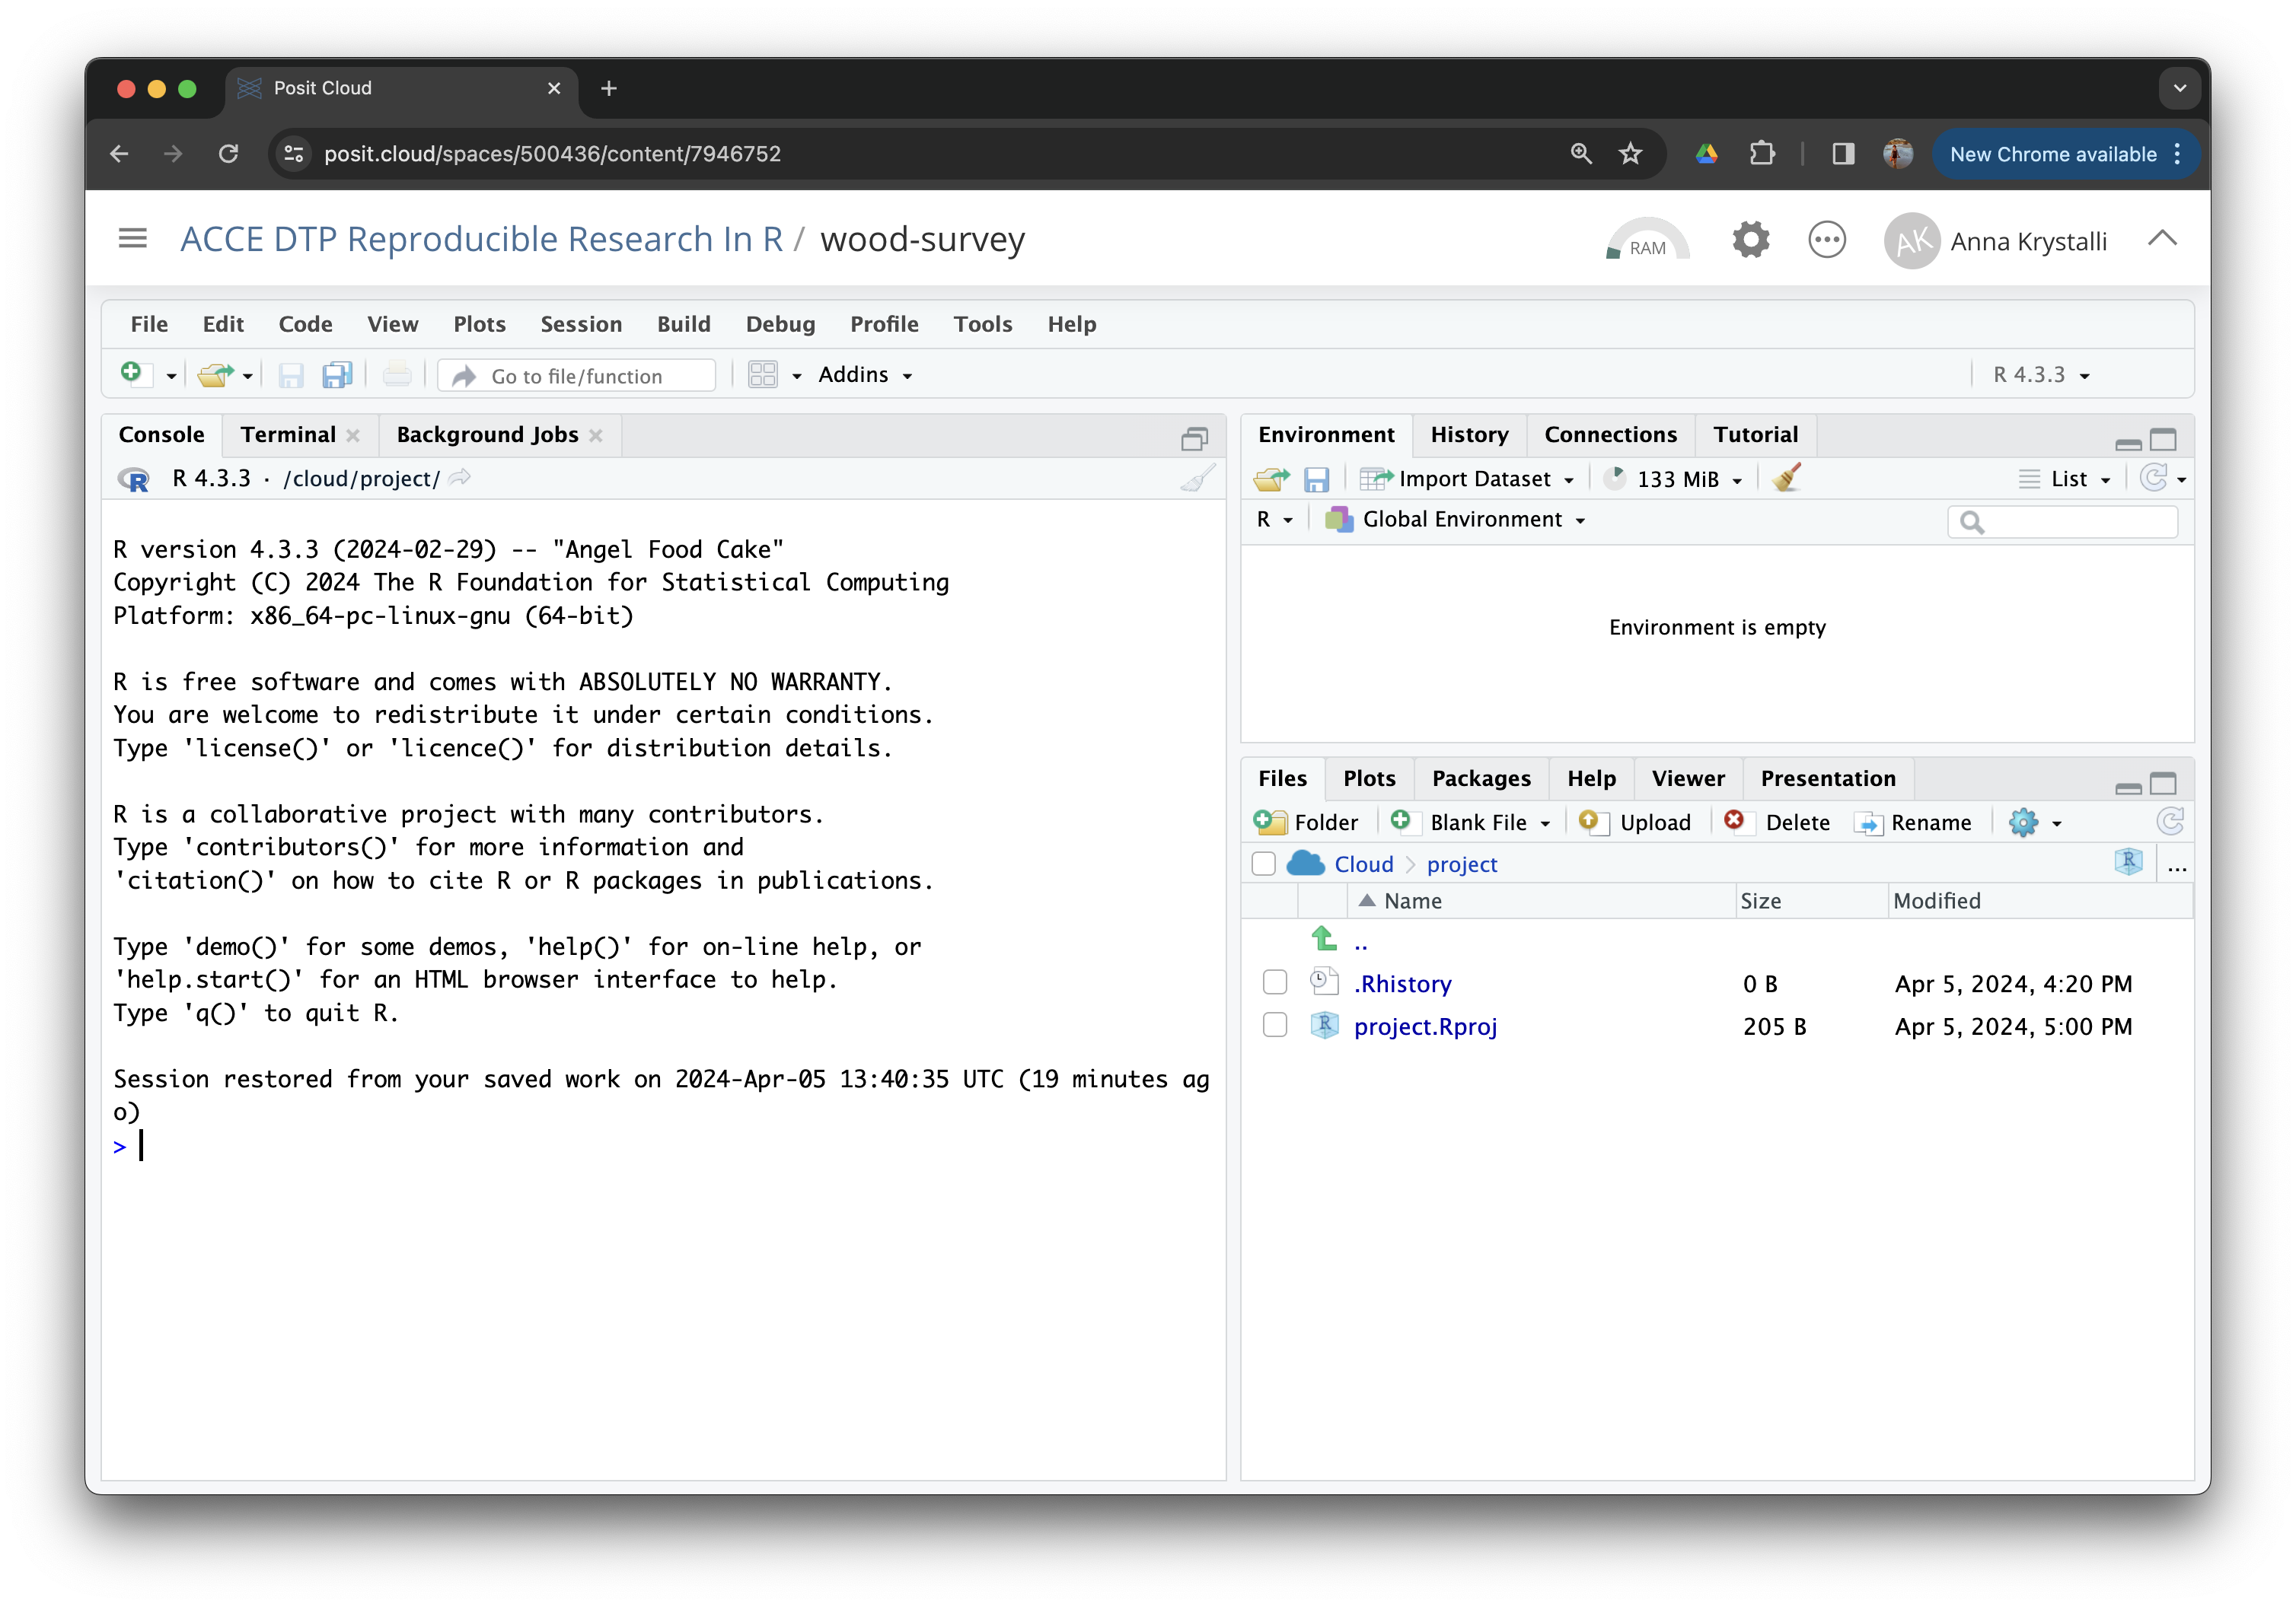Restore the Console pane size icon
The height and width of the screenshot is (1607, 2296).
[1194, 438]
